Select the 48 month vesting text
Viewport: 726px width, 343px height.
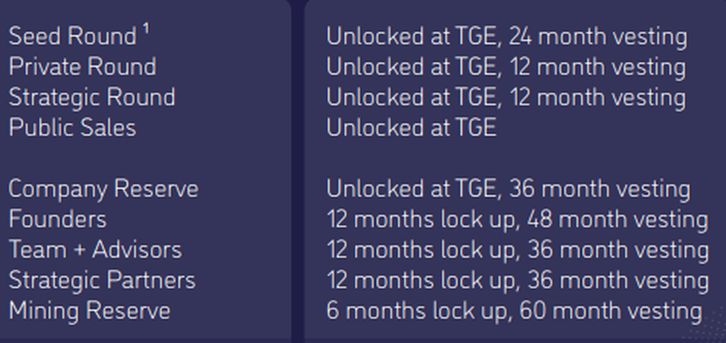pyautogui.click(x=617, y=220)
